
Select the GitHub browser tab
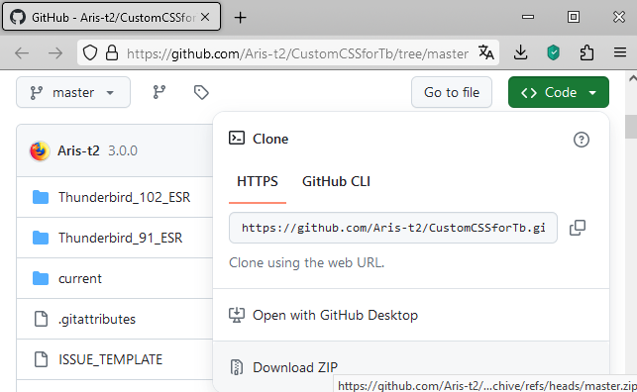point(111,17)
